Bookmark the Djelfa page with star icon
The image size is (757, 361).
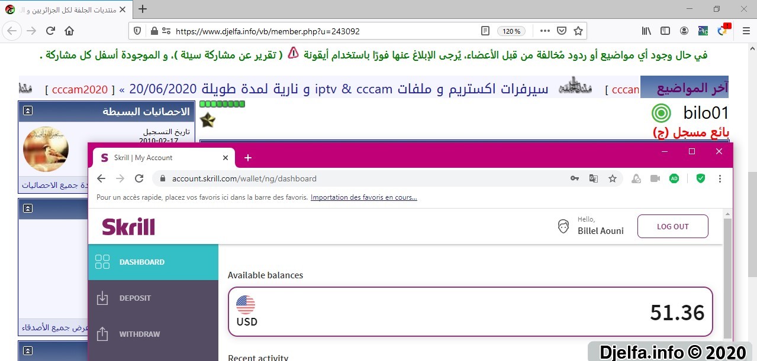(578, 31)
